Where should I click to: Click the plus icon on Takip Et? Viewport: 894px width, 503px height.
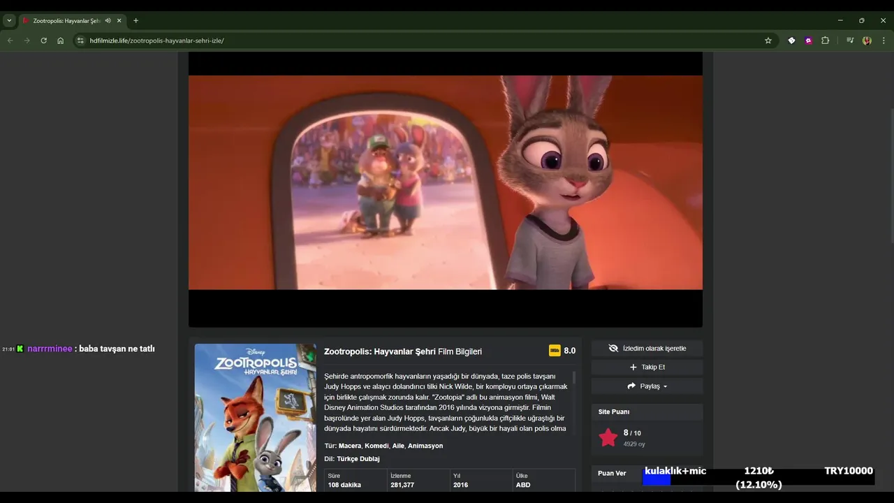click(x=633, y=367)
